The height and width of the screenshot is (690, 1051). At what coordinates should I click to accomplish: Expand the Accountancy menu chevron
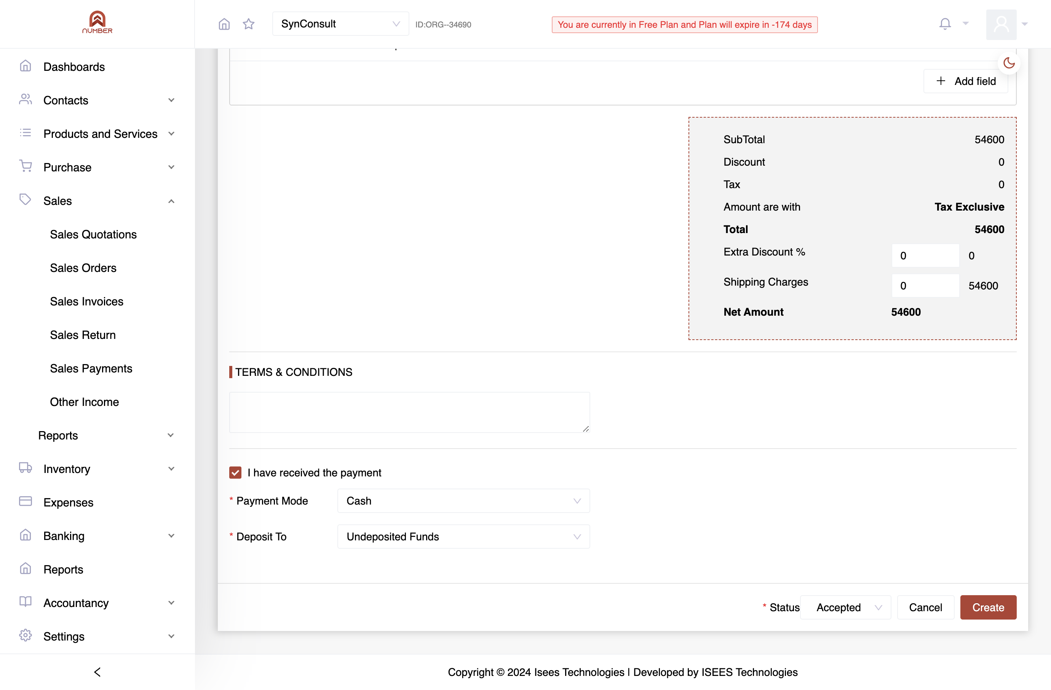[171, 603]
